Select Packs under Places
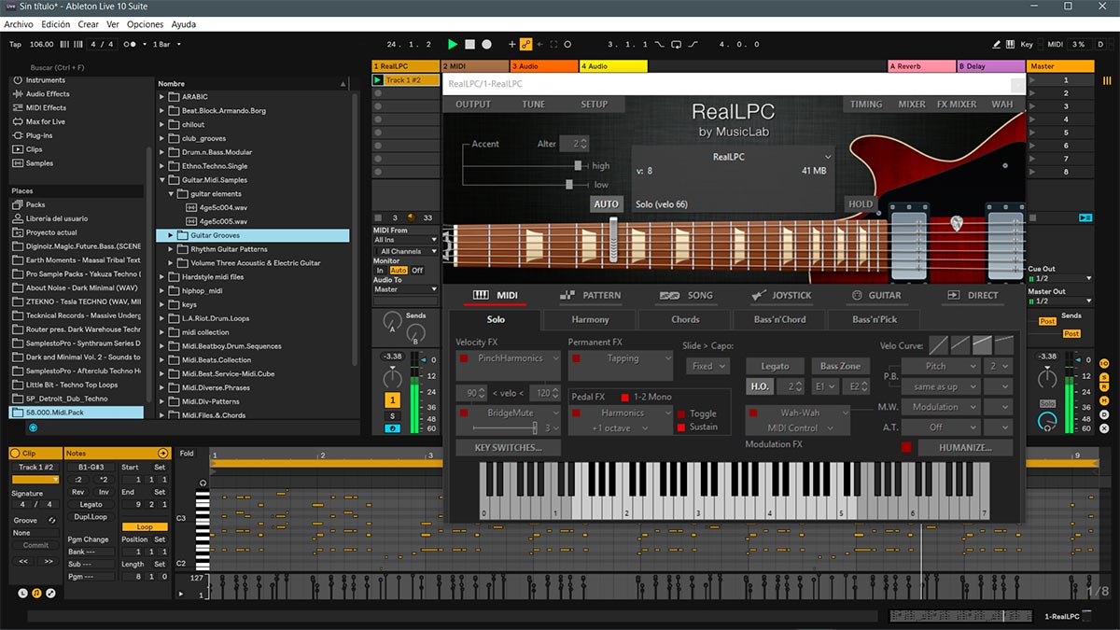 click(35, 204)
